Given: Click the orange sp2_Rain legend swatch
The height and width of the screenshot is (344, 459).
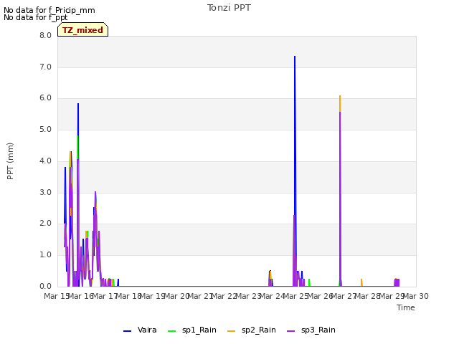Looking at the screenshot, I should pos(231,331).
